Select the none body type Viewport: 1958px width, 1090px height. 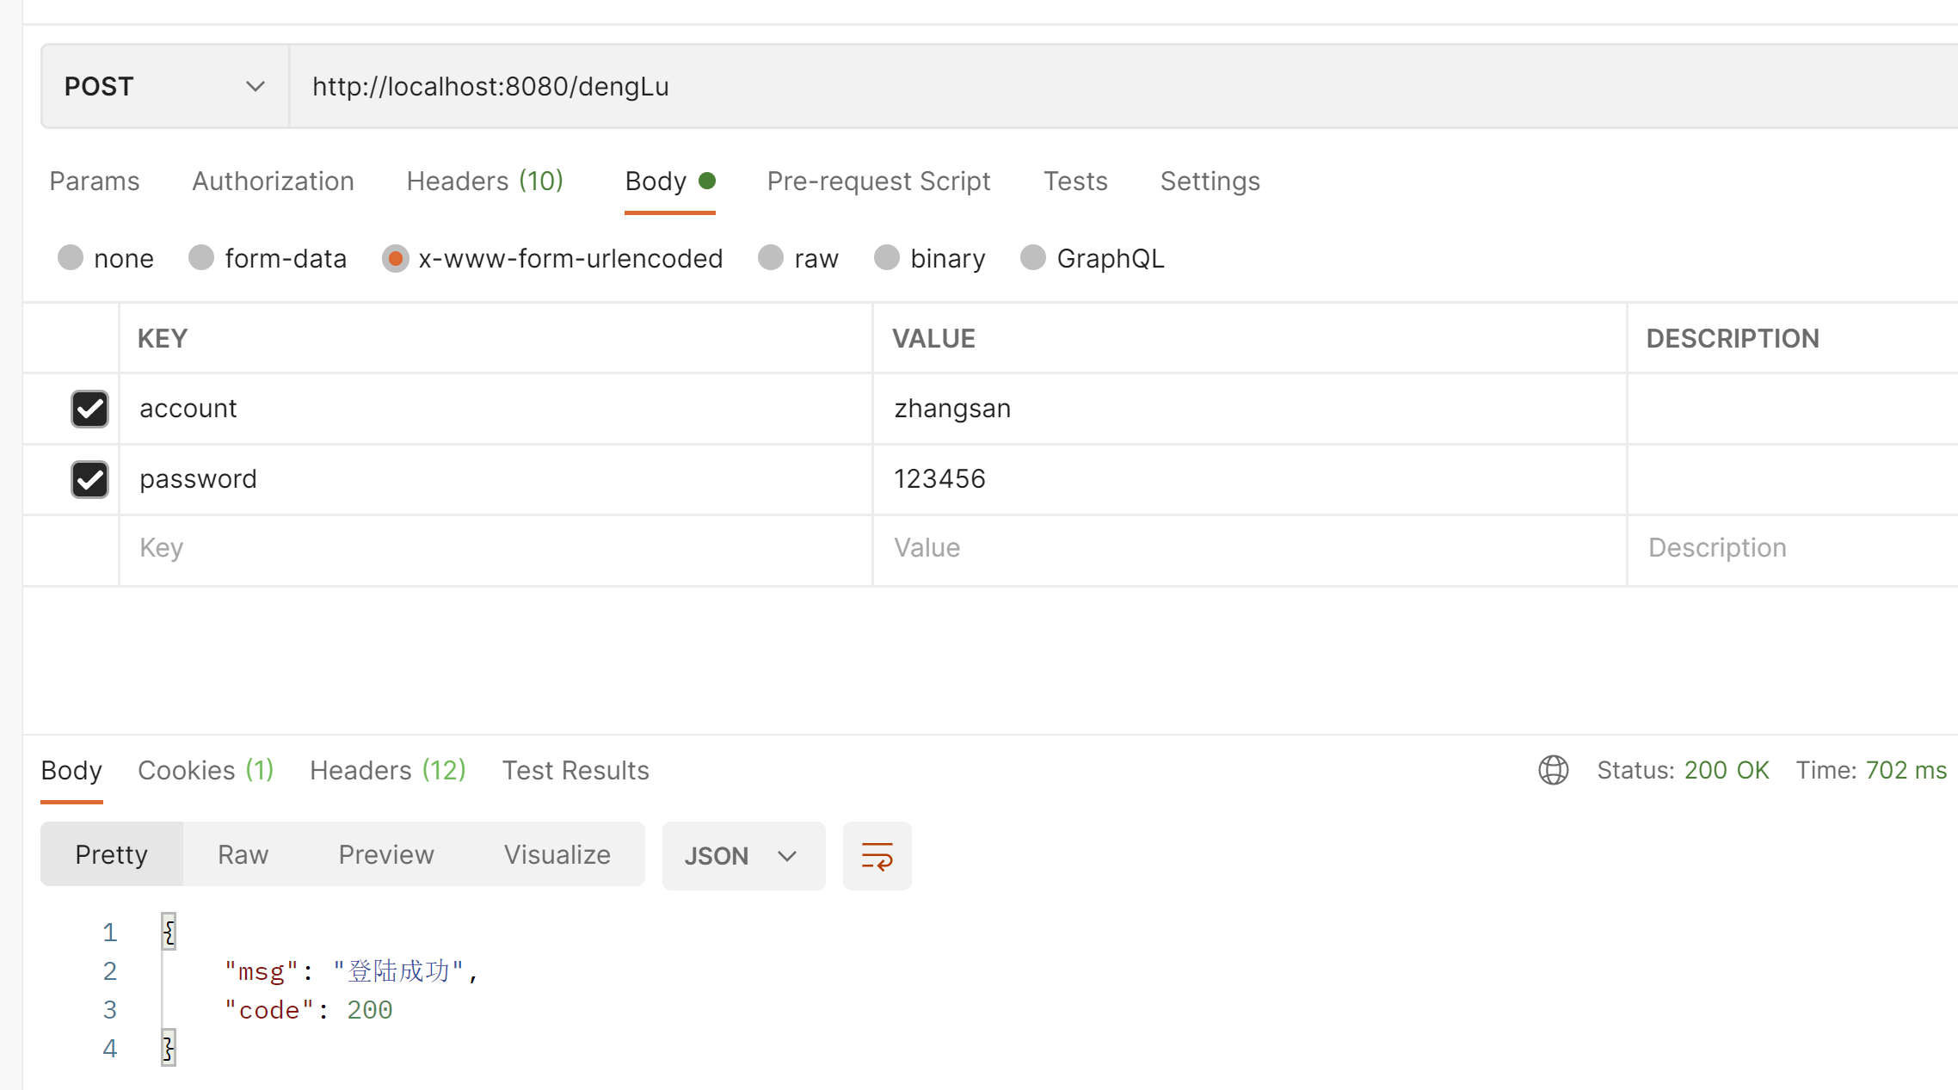[71, 258]
